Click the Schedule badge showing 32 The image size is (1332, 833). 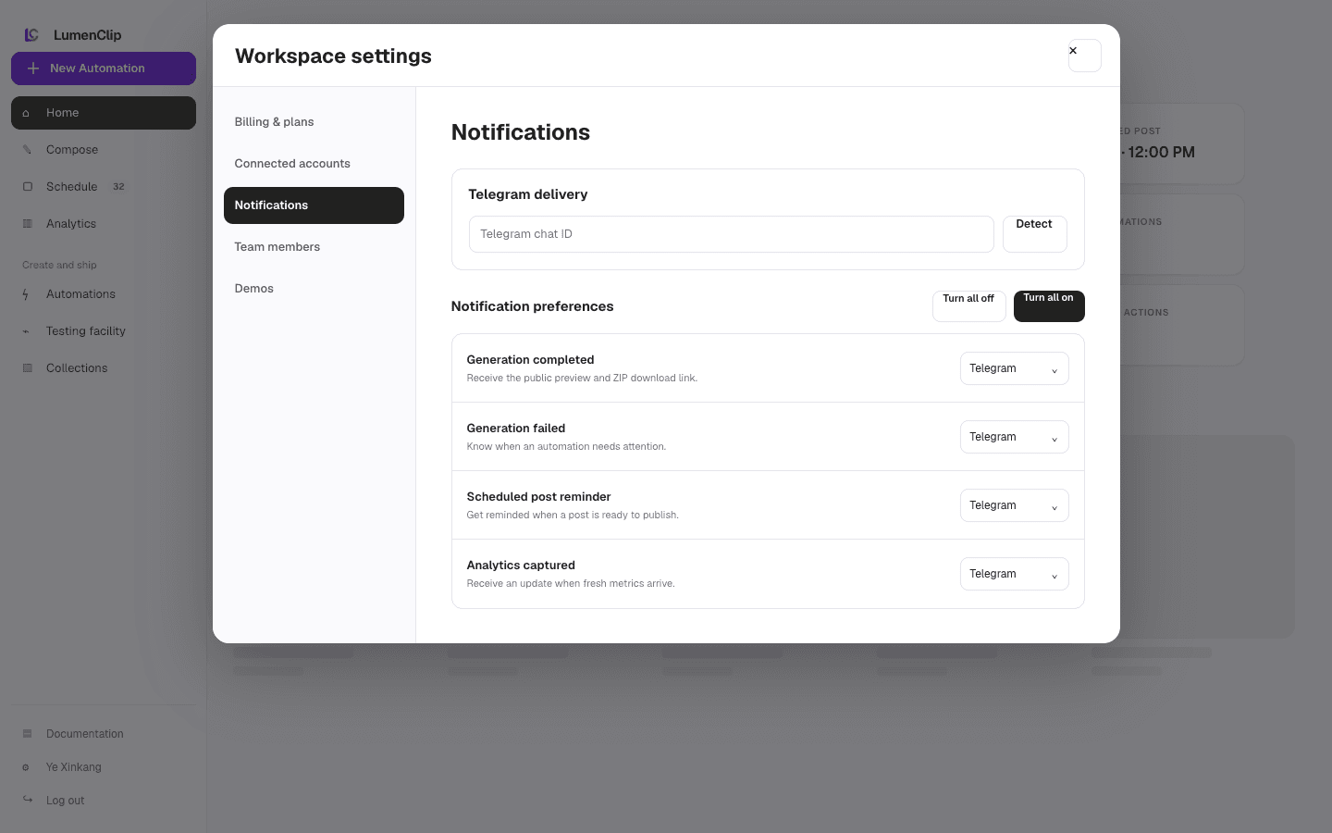(x=118, y=187)
